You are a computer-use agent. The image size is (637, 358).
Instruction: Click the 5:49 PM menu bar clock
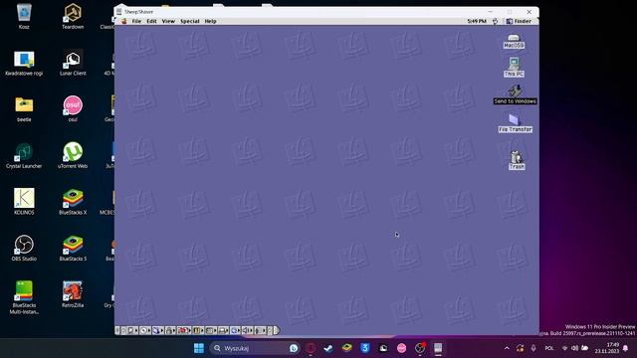coord(477,21)
